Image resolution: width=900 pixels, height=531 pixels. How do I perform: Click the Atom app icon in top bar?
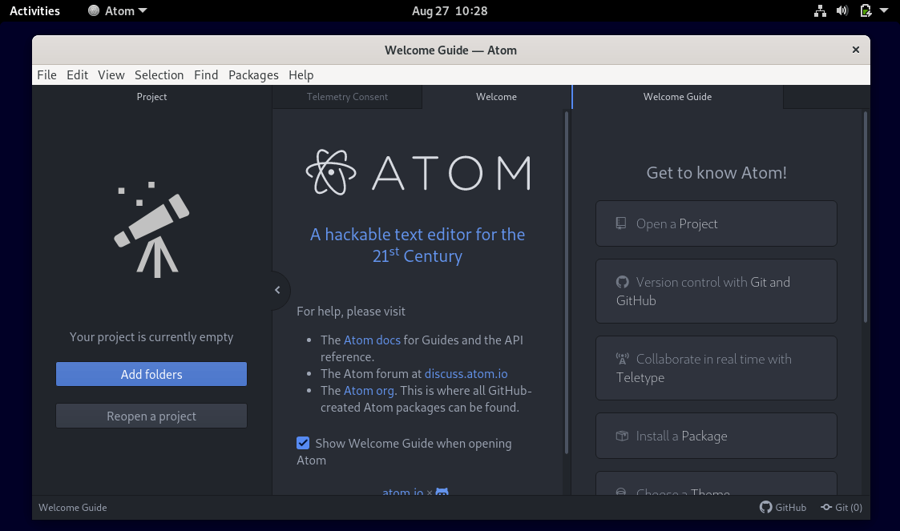(x=94, y=10)
